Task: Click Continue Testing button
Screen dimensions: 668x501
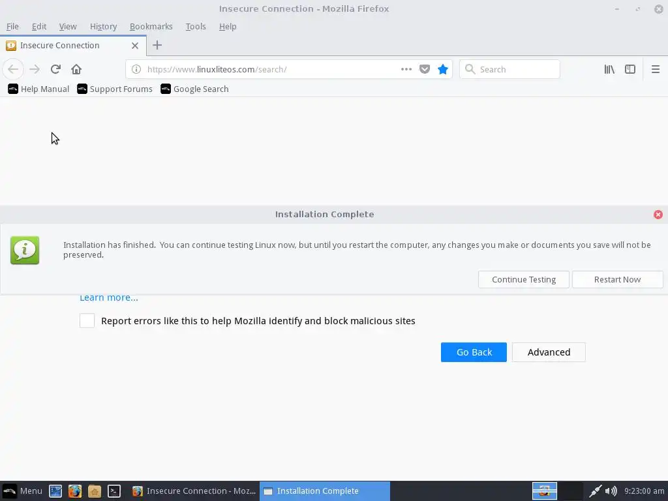Action: coord(524,279)
